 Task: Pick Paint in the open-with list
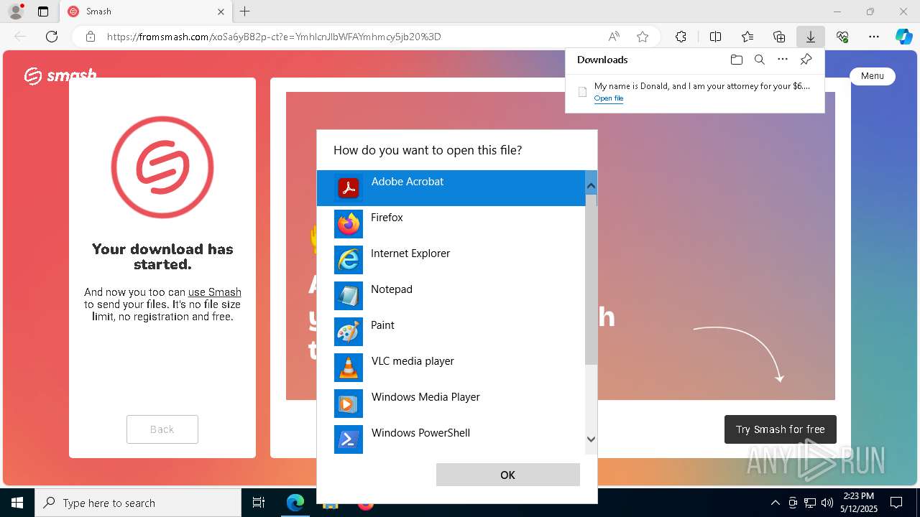451,332
